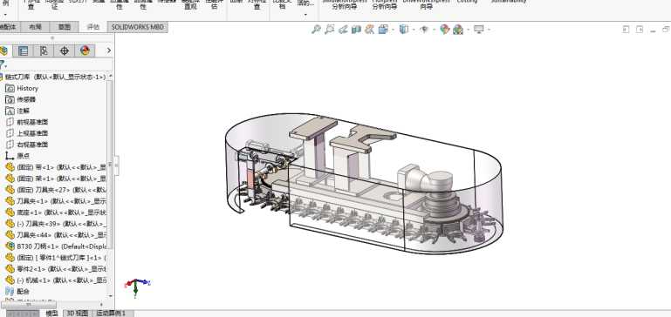Select the (-) 机械<1> component
This screenshot has width=671, height=317.
56,280
